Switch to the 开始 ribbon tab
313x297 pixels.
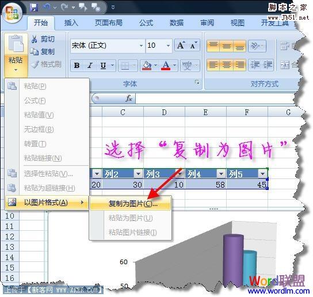(41, 23)
